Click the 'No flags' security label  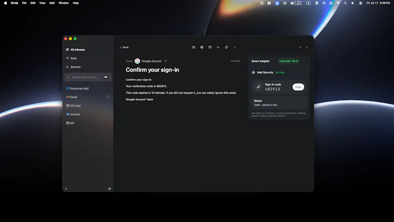tap(280, 73)
